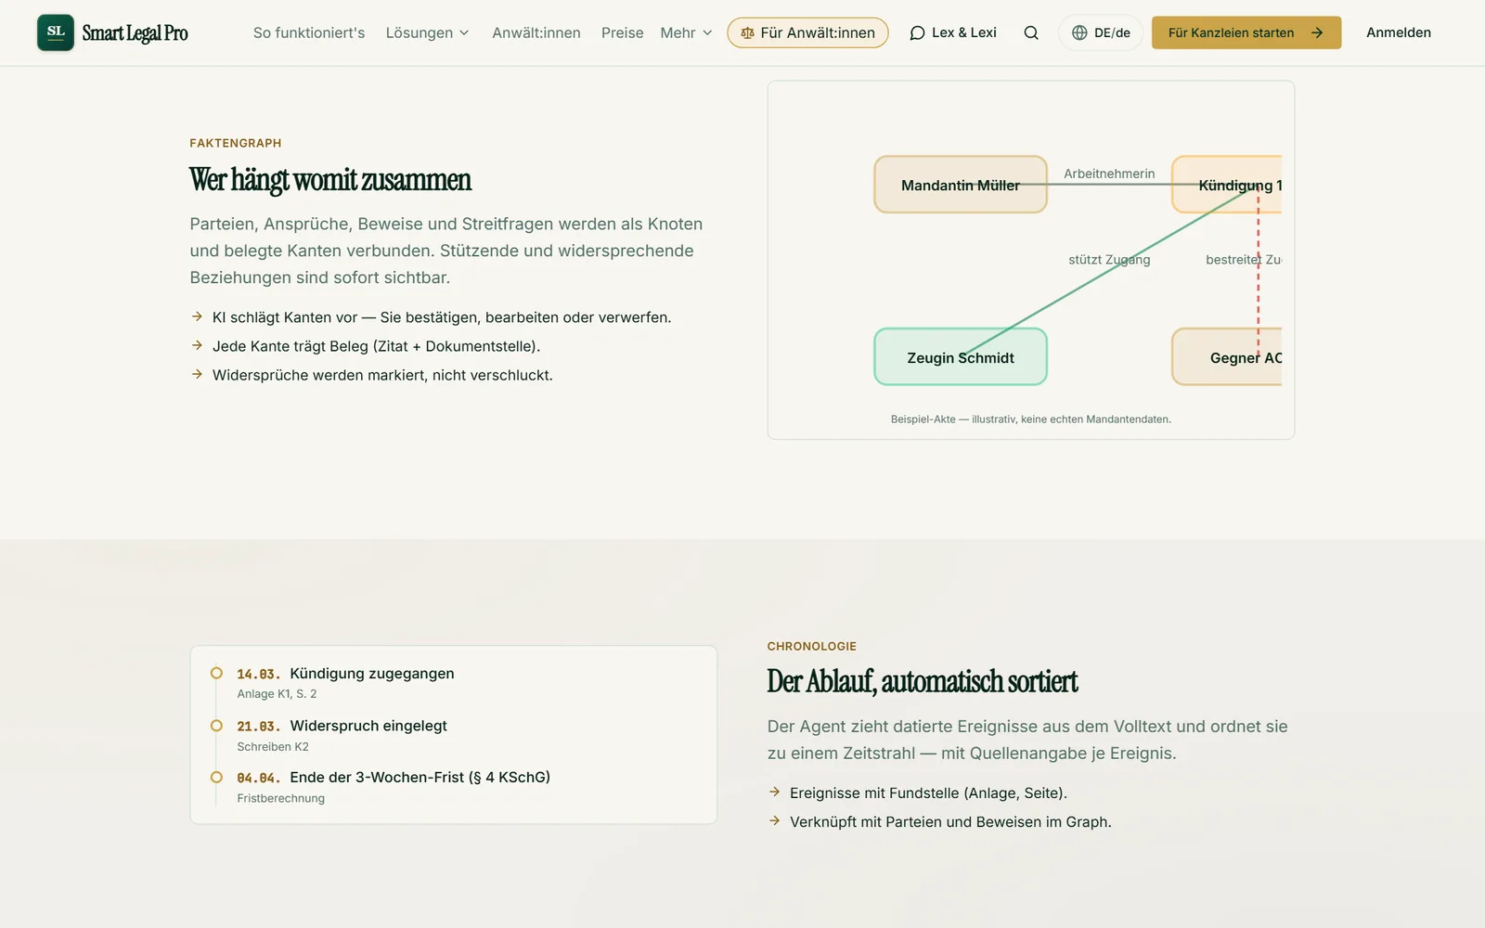
Task: Open the Smart Legal Pro home link
Action: point(112,32)
